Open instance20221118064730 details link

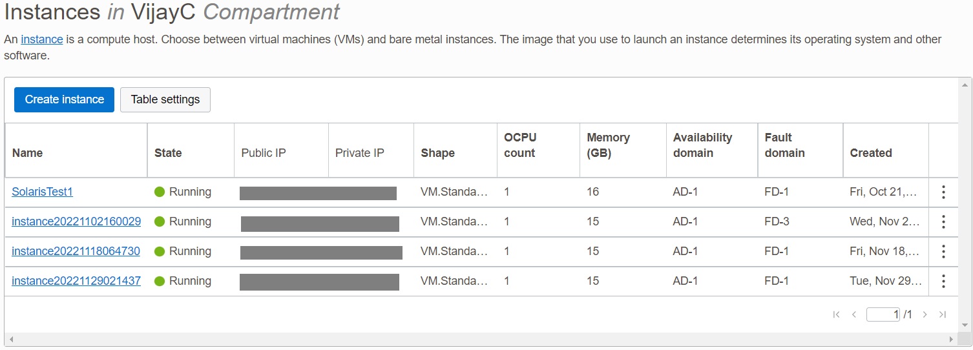click(x=76, y=251)
